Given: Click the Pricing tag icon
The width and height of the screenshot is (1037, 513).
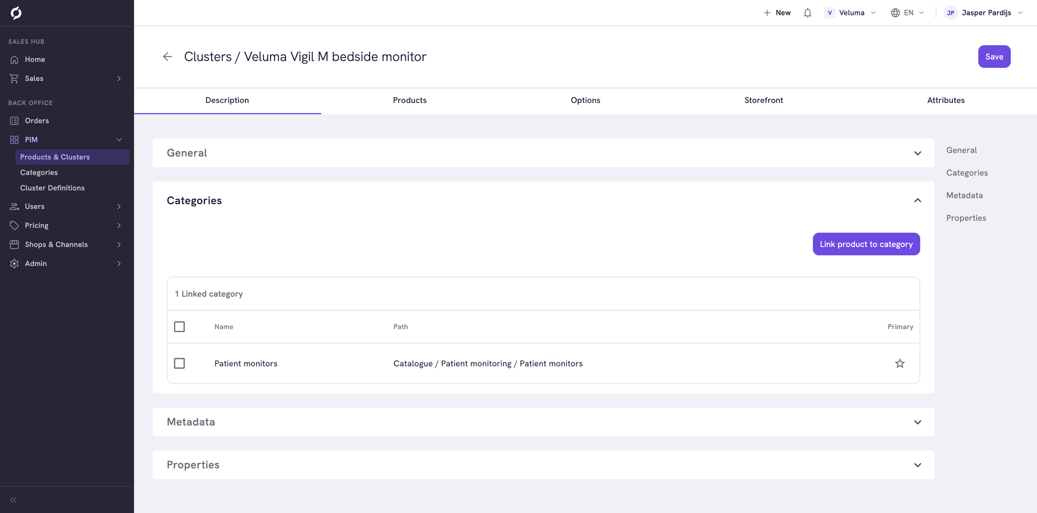Looking at the screenshot, I should pos(14,226).
